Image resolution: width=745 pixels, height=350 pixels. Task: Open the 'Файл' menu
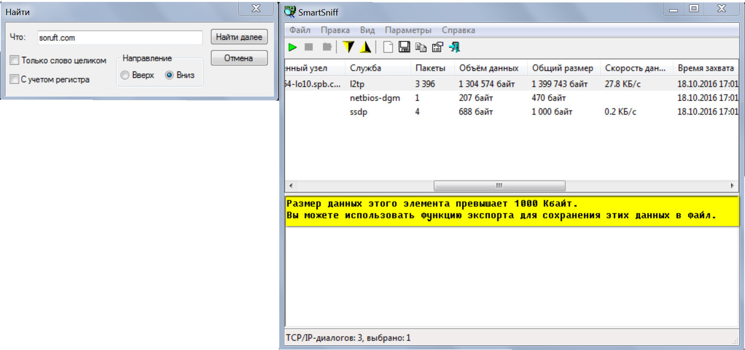tap(300, 30)
